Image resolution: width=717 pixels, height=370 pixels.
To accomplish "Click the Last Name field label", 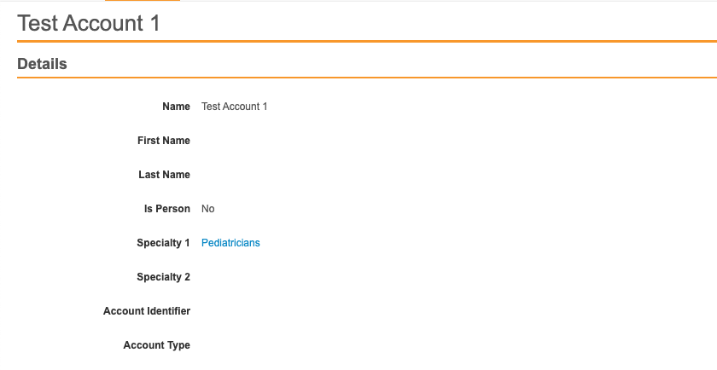I will pyautogui.click(x=164, y=175).
